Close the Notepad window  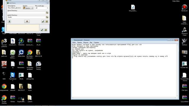point(176,40)
